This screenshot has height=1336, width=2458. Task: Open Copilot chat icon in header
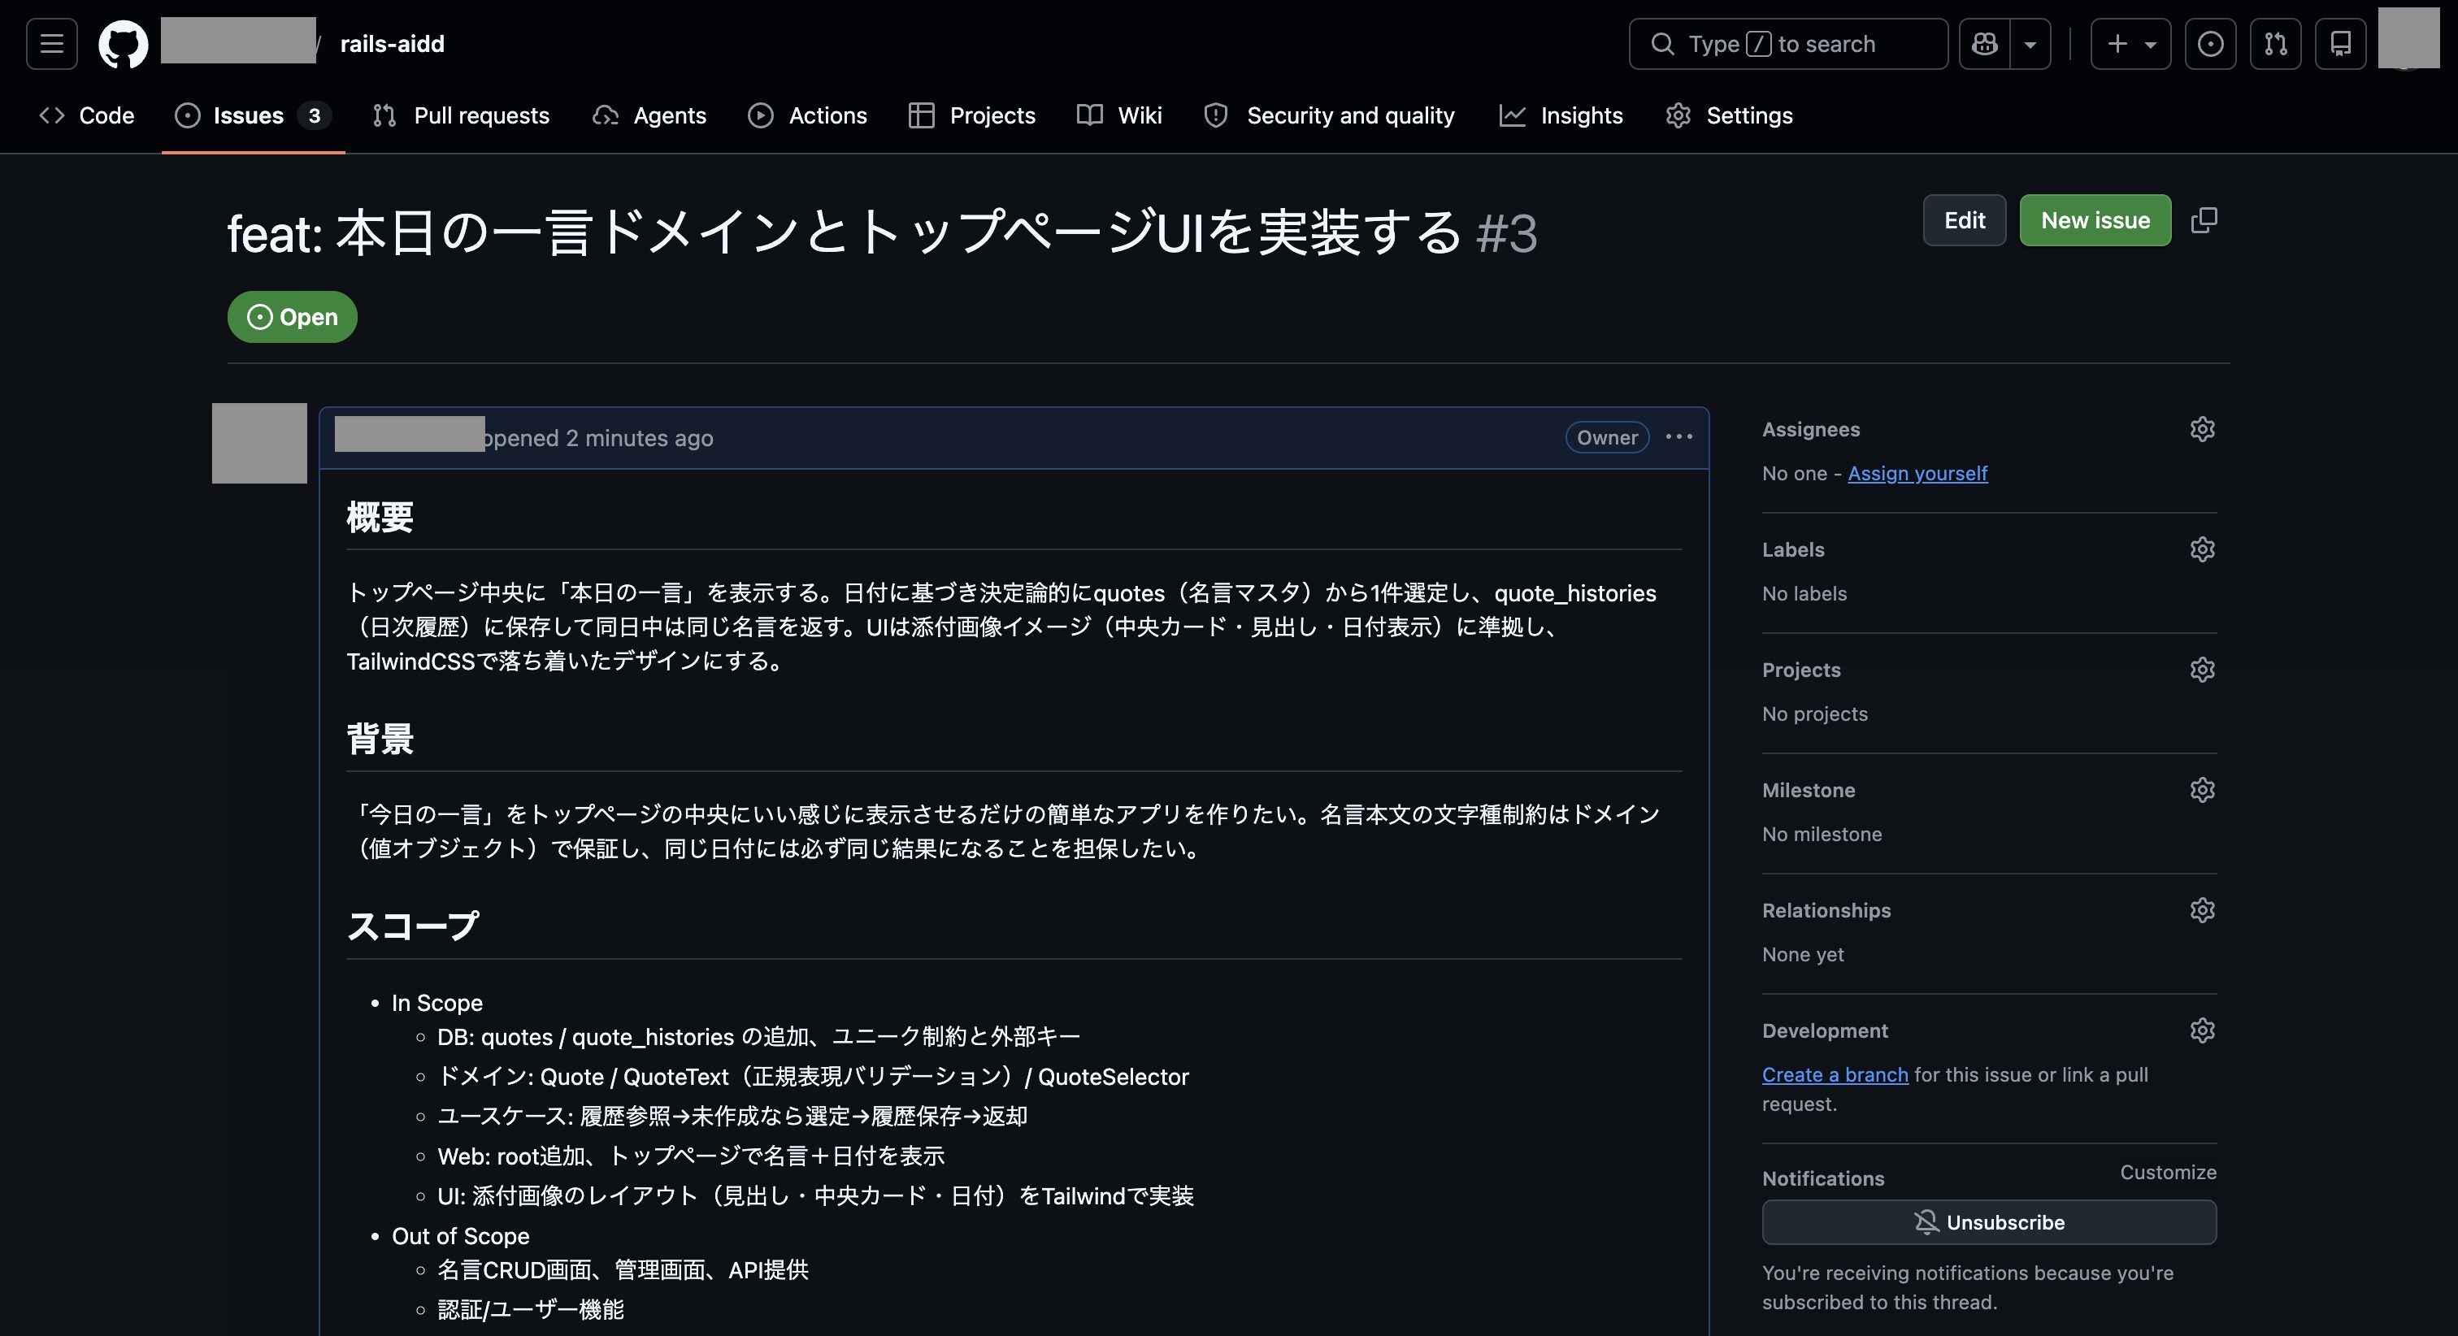pyautogui.click(x=1985, y=44)
